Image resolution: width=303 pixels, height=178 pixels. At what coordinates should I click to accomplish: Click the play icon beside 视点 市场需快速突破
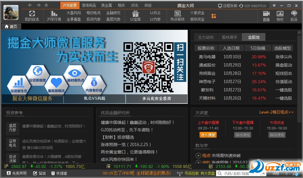point(198,156)
